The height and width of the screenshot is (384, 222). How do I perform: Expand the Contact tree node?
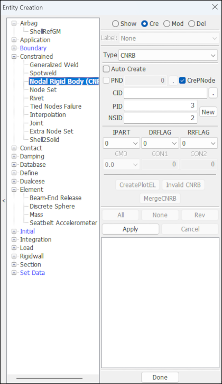(14, 148)
